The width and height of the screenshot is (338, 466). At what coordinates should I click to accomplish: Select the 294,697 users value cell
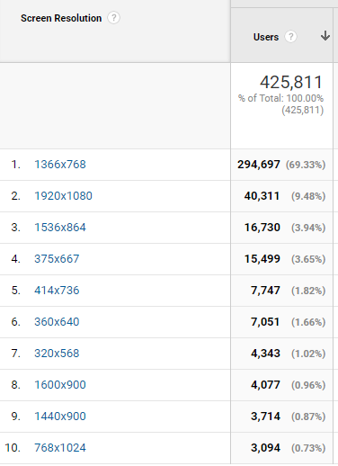point(281,165)
